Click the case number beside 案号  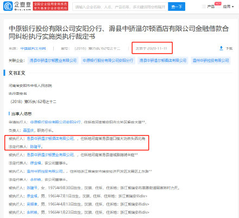[97, 48]
